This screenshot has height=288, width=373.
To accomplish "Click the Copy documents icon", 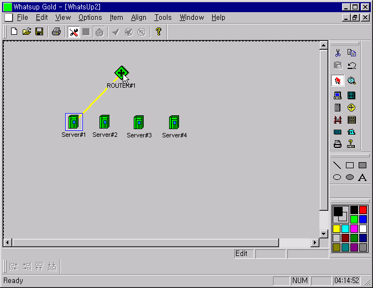I will [351, 53].
